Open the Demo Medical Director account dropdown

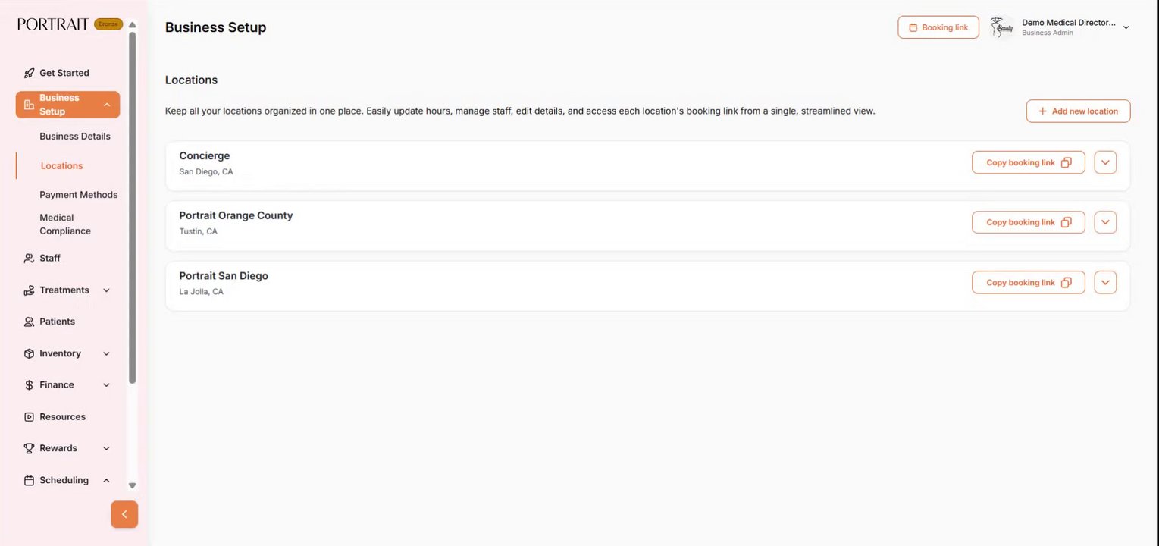pos(1126,27)
